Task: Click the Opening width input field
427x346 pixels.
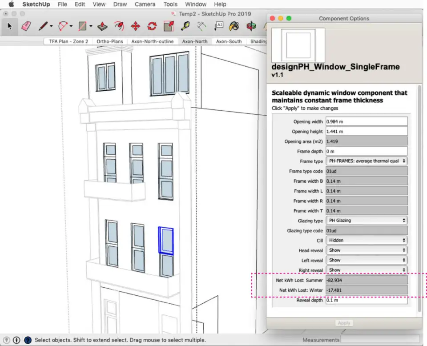Action: click(x=367, y=121)
